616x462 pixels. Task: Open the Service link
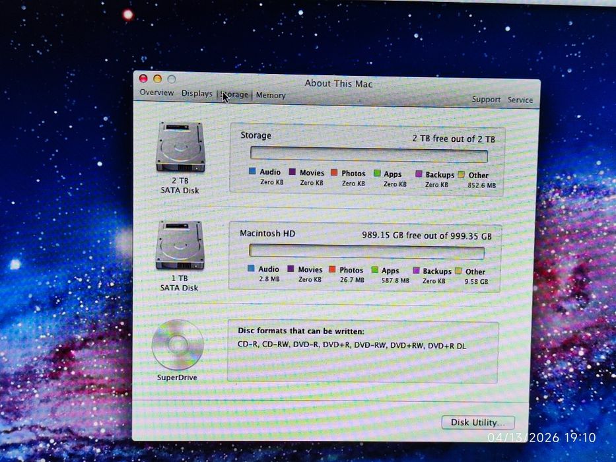520,100
